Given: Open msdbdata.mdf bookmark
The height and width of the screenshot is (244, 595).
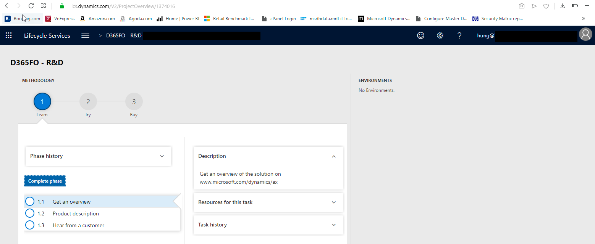Looking at the screenshot, I should (x=326, y=18).
